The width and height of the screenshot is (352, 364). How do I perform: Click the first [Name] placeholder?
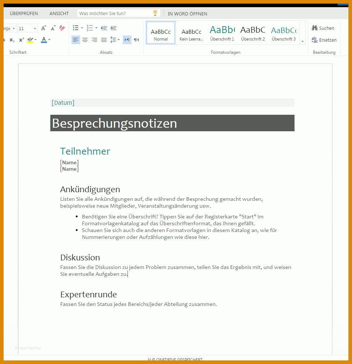69,162
